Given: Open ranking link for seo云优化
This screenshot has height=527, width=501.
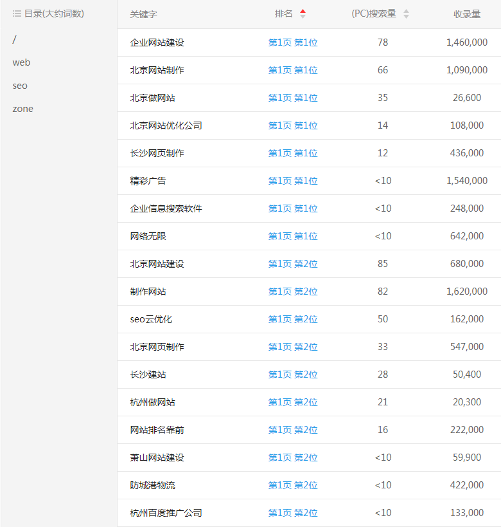Looking at the screenshot, I should tap(293, 319).
